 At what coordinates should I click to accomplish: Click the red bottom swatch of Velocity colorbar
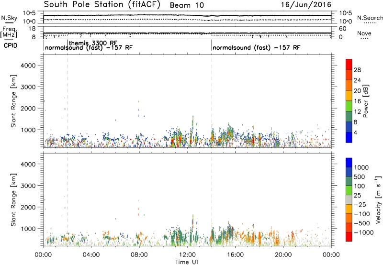point(349,237)
